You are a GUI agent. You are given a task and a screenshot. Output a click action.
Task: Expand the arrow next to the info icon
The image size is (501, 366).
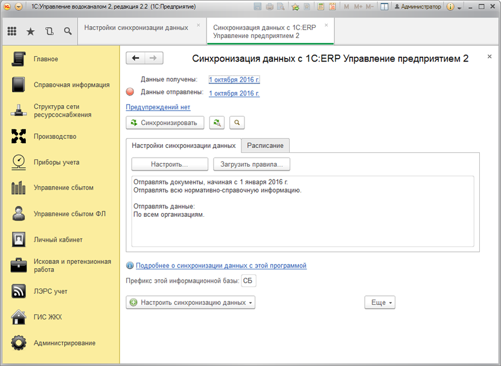(x=460, y=7)
